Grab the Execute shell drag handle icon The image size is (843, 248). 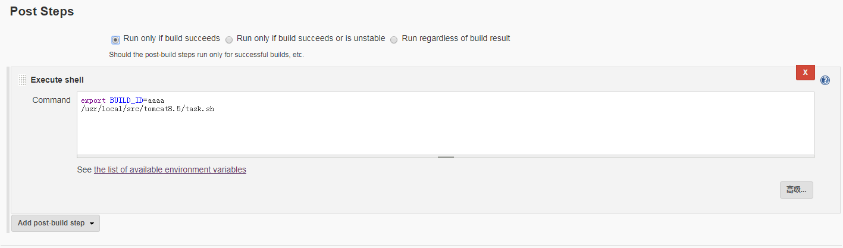point(22,80)
